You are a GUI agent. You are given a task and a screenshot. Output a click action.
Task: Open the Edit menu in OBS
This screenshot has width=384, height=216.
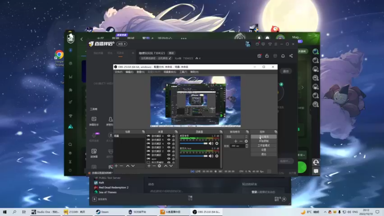pyautogui.click(x=129, y=72)
